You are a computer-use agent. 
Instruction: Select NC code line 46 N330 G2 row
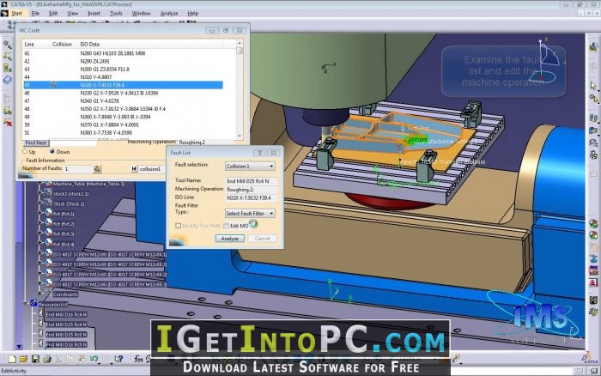[123, 93]
